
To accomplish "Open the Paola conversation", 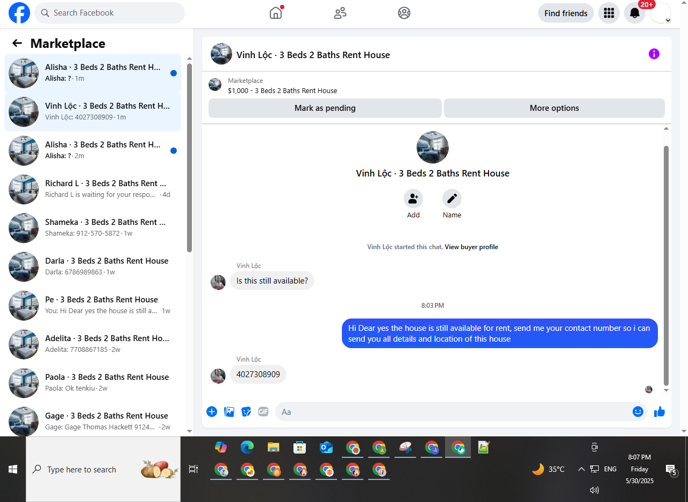I will [92, 383].
